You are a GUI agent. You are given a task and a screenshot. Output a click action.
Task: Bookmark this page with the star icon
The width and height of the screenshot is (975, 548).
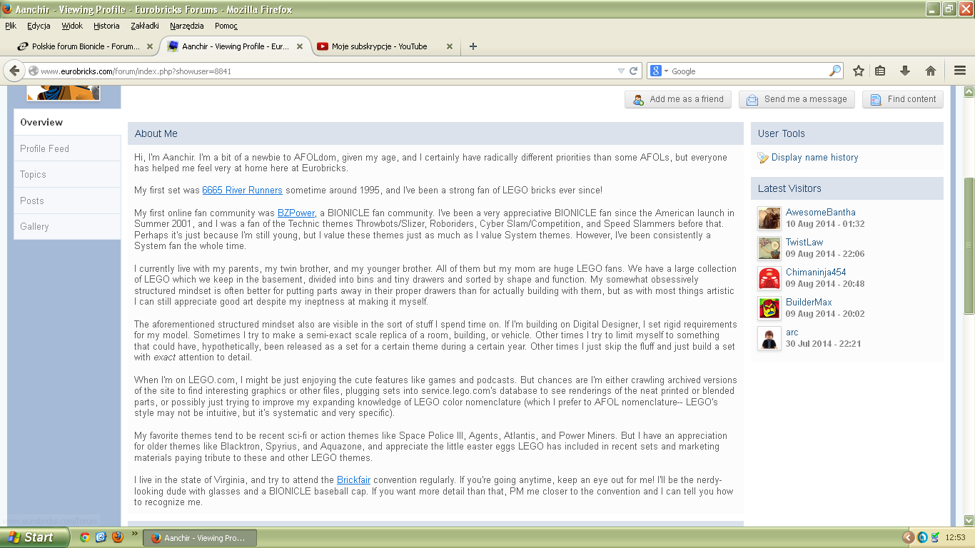point(859,71)
